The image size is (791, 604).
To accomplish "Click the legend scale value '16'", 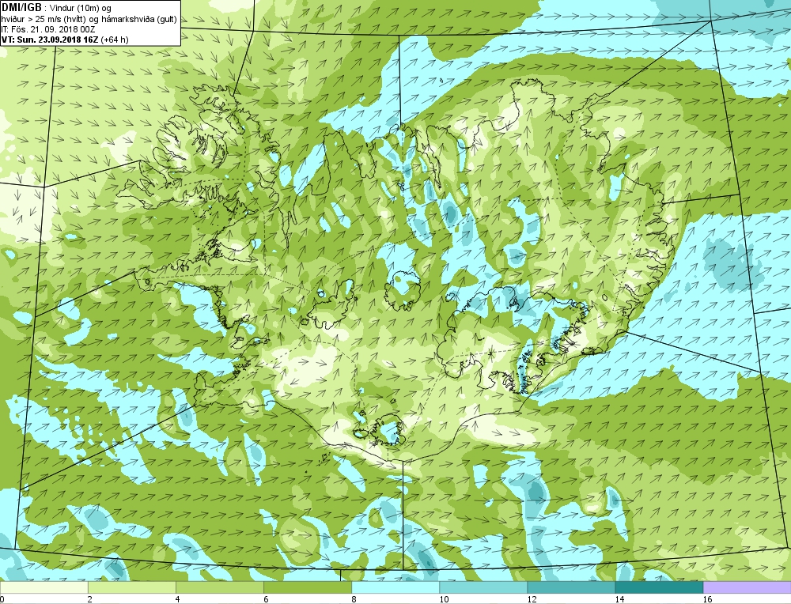I will [x=707, y=599].
